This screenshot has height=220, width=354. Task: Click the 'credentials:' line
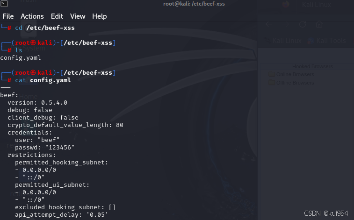point(30,132)
